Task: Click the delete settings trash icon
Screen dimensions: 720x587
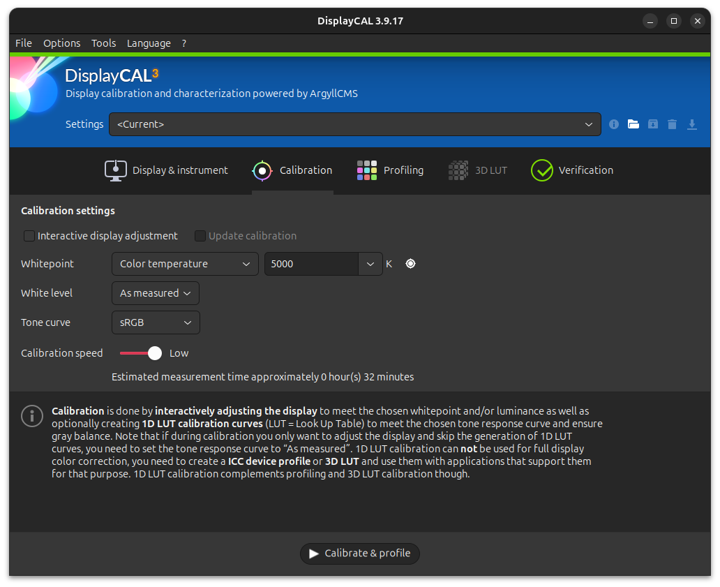Action: 672,124
